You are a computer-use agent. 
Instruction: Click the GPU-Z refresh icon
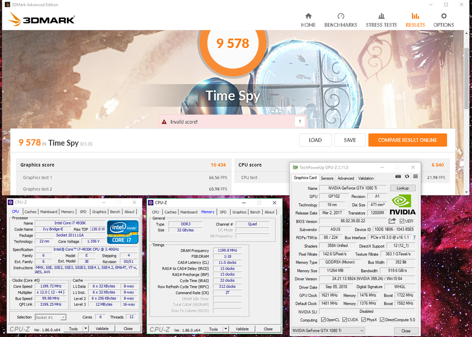pos(407,177)
